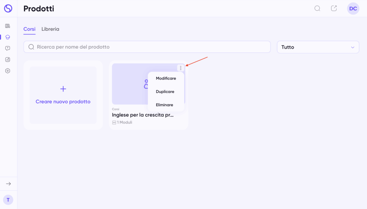The image size is (367, 209).
Task: Click the chevron on the Tutto dropdown
Action: [x=352, y=47]
